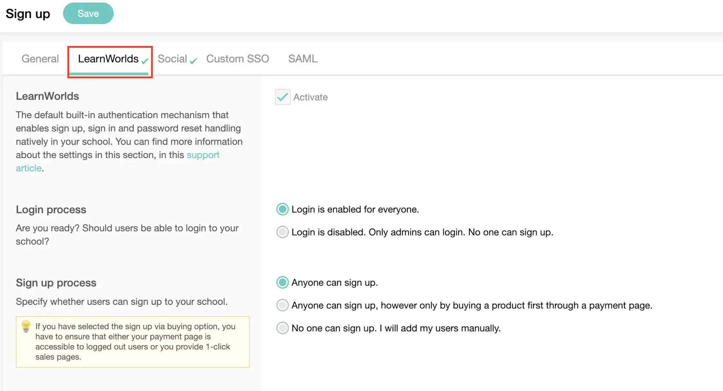Screen dimensions: 723x391
Task: Click the lightbulb tip icon
Action: pyautogui.click(x=26, y=326)
